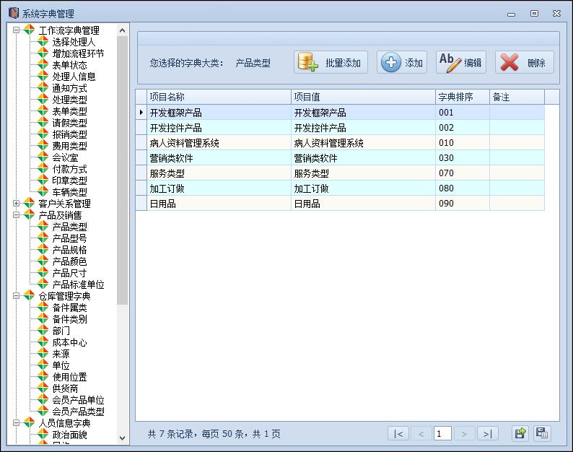573x452 pixels.
Task: Collapse the 人员信息字典 tree node
Action: click(16, 423)
